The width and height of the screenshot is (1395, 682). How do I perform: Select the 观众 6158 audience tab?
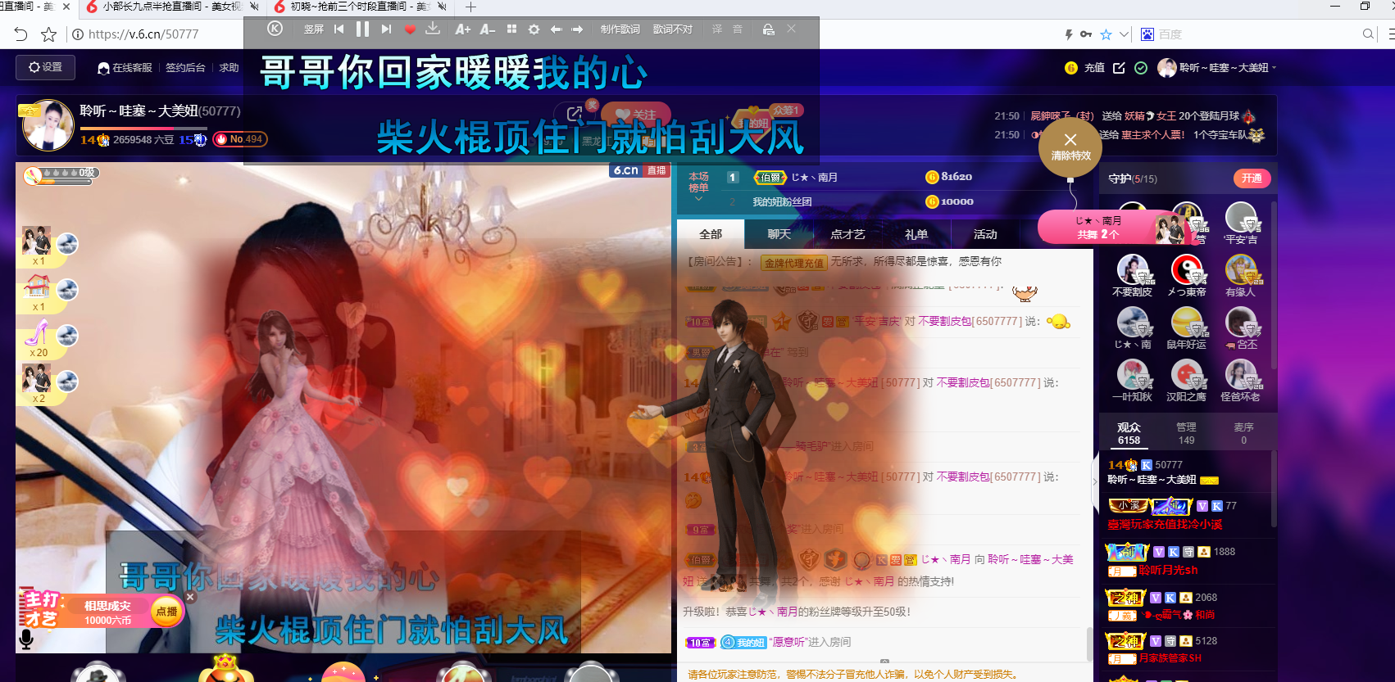click(1129, 433)
